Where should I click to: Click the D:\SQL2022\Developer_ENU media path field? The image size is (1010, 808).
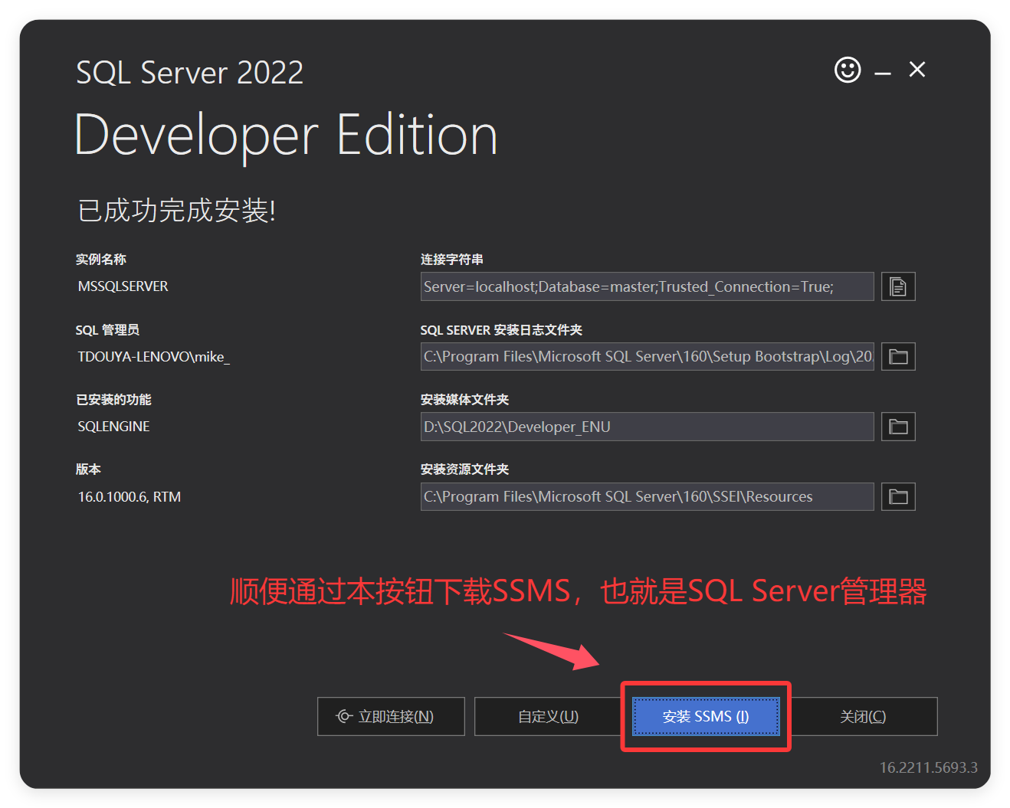(647, 427)
